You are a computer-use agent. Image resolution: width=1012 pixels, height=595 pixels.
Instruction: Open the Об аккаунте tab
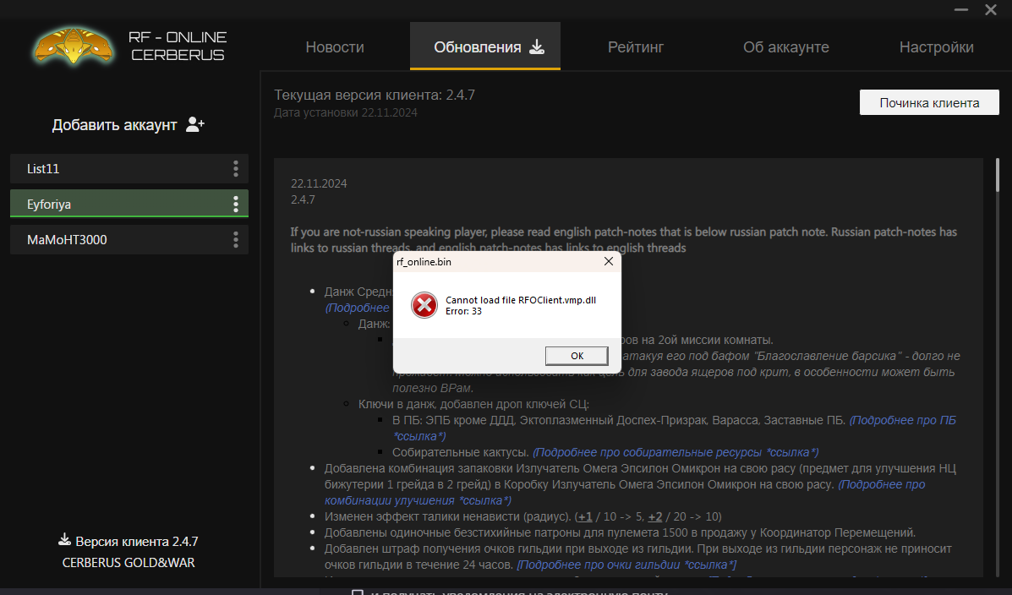(786, 47)
